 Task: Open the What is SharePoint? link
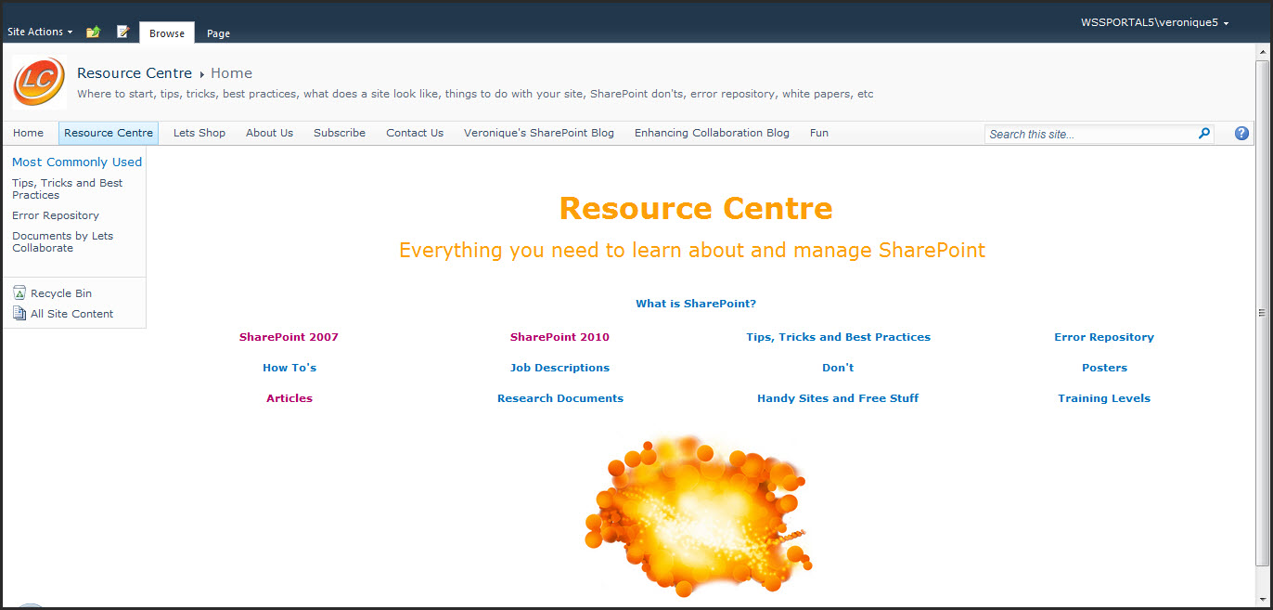point(696,304)
